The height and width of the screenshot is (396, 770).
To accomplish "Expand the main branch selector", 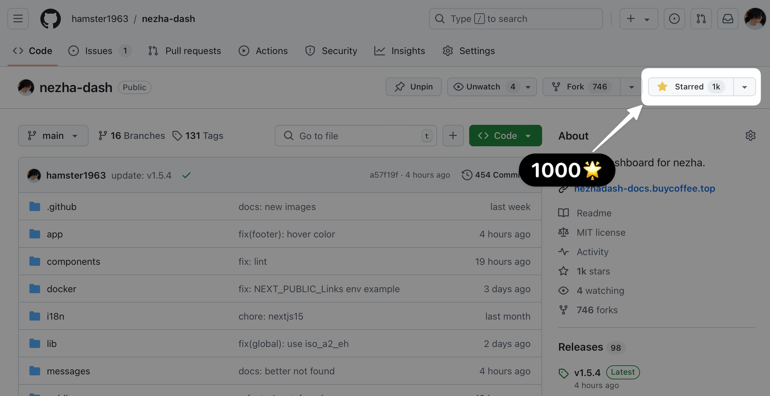I will [53, 135].
